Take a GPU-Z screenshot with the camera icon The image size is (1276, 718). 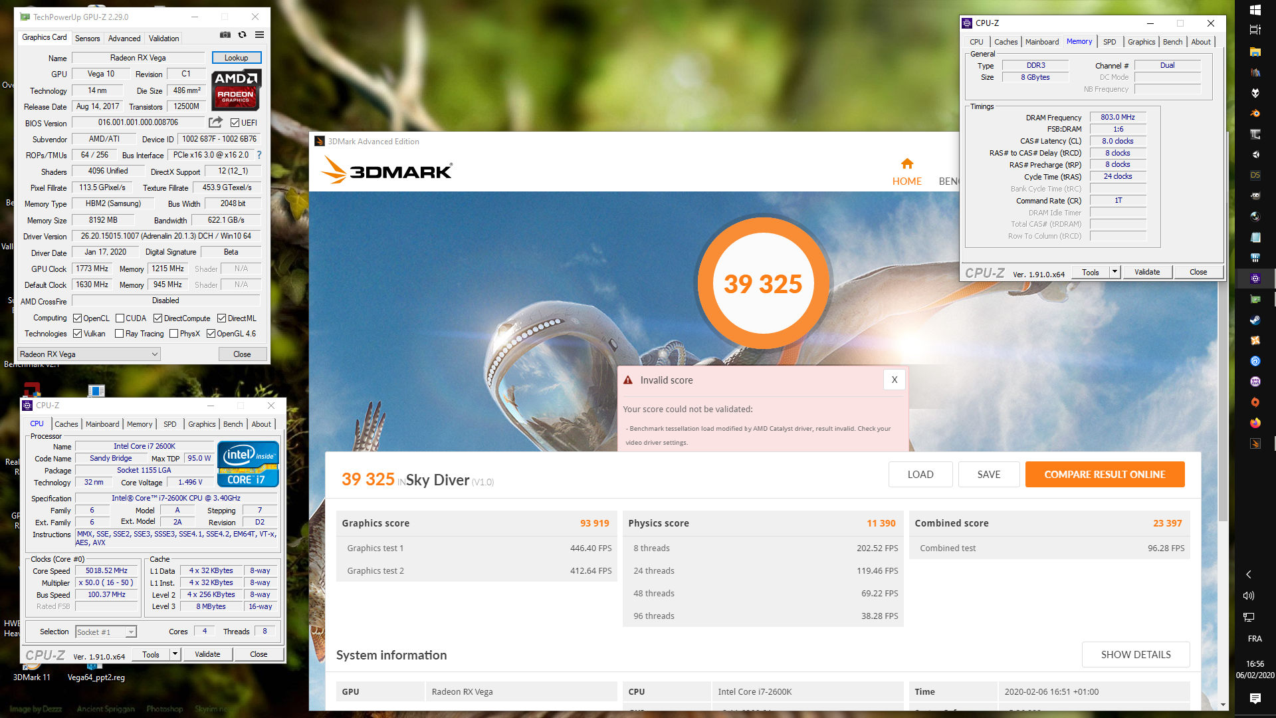(x=225, y=35)
